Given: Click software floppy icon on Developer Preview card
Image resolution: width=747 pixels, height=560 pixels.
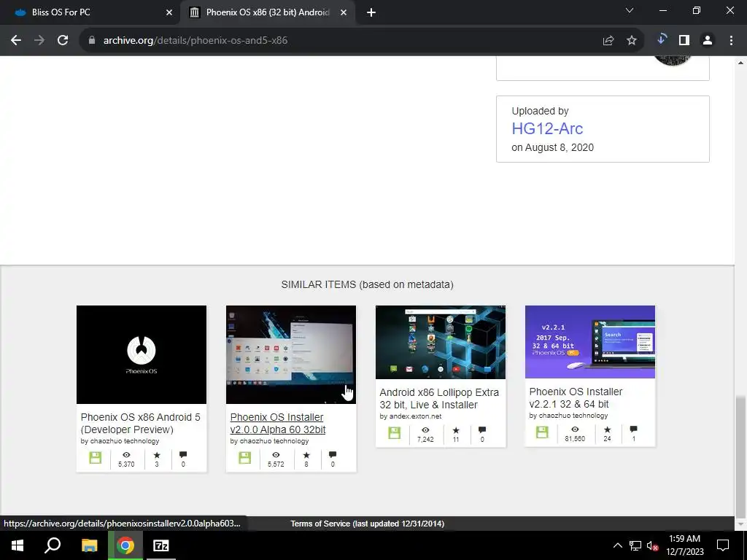Looking at the screenshot, I should click(96, 458).
